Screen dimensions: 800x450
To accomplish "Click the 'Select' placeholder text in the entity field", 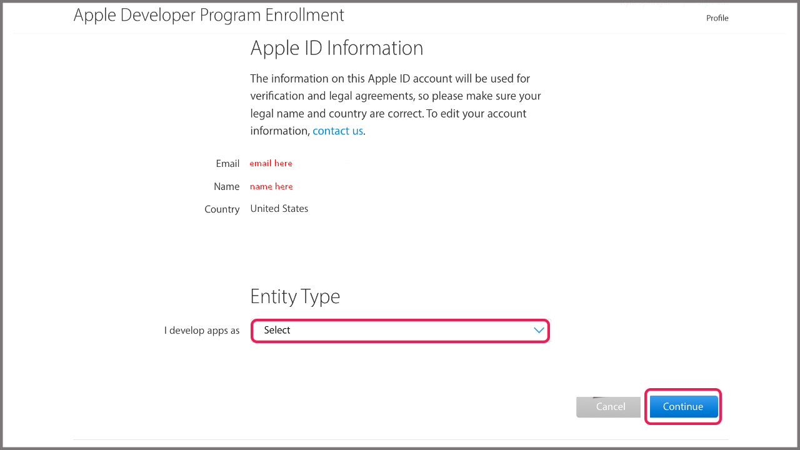I will (277, 331).
